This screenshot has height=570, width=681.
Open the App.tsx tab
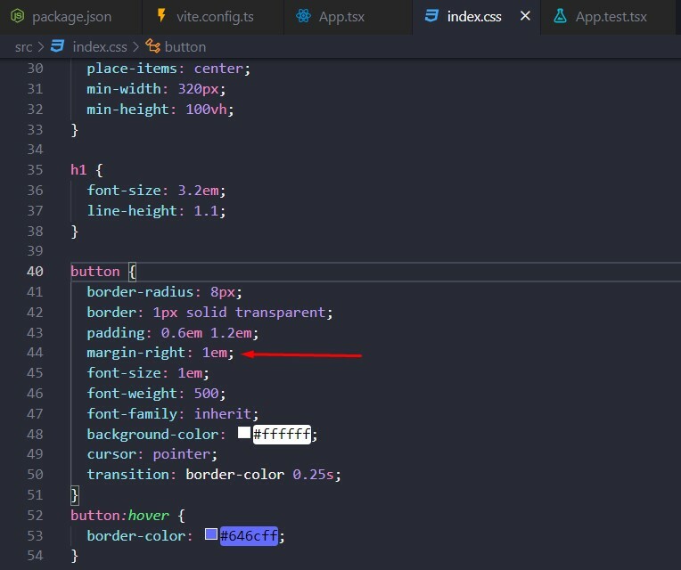348,17
